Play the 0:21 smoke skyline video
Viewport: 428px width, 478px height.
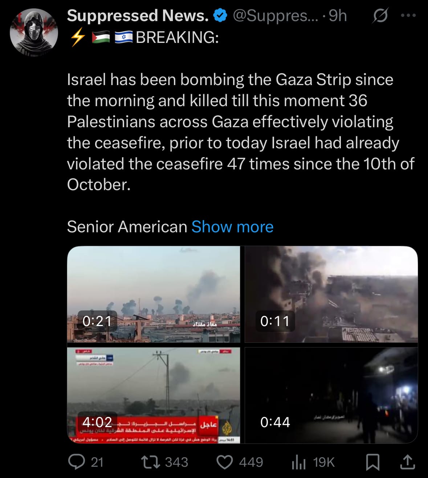pyautogui.click(x=154, y=294)
